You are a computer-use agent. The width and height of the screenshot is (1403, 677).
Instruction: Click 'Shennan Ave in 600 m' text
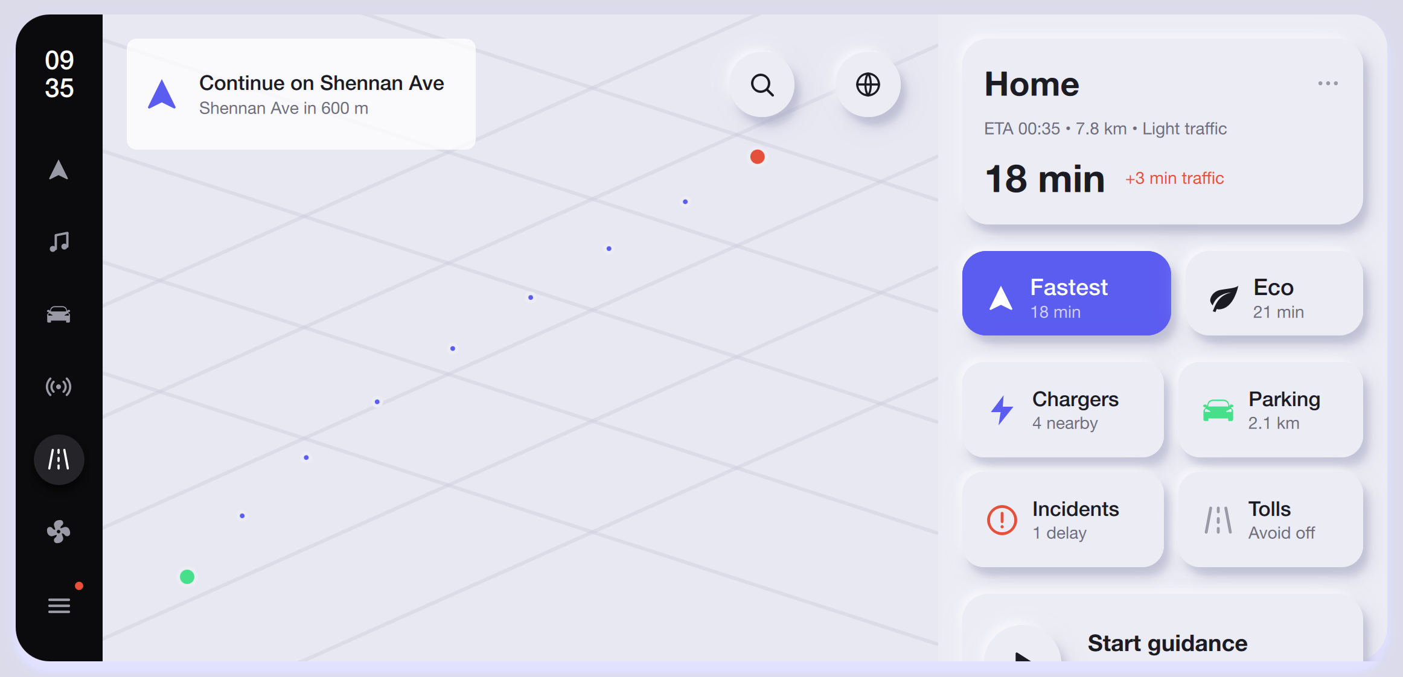(284, 108)
